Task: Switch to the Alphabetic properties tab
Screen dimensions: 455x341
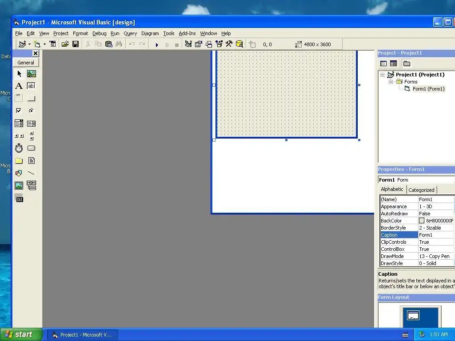Action: 392,189
